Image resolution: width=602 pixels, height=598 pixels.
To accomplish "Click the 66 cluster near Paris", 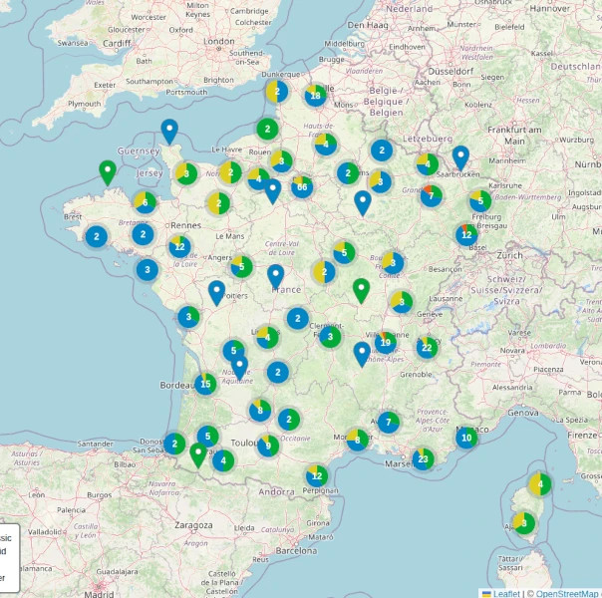I will click(x=301, y=186).
